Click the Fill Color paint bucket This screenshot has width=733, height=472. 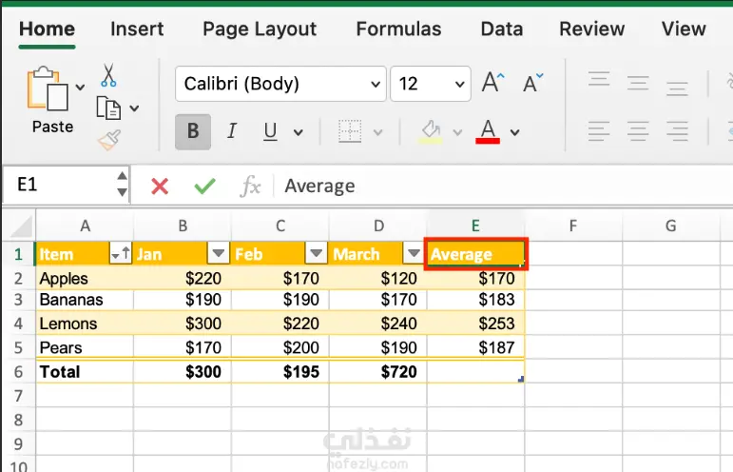coord(431,130)
